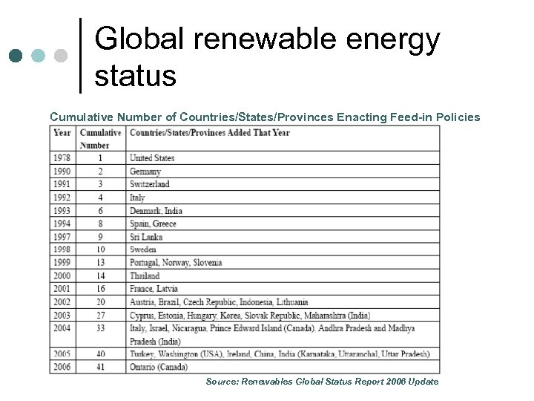Select the year cell '2001'
This screenshot has height=401, width=534.
pos(62,289)
